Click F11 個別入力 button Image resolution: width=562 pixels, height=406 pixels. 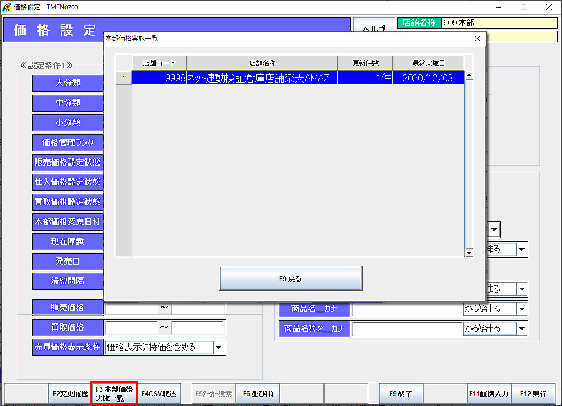coord(489,394)
